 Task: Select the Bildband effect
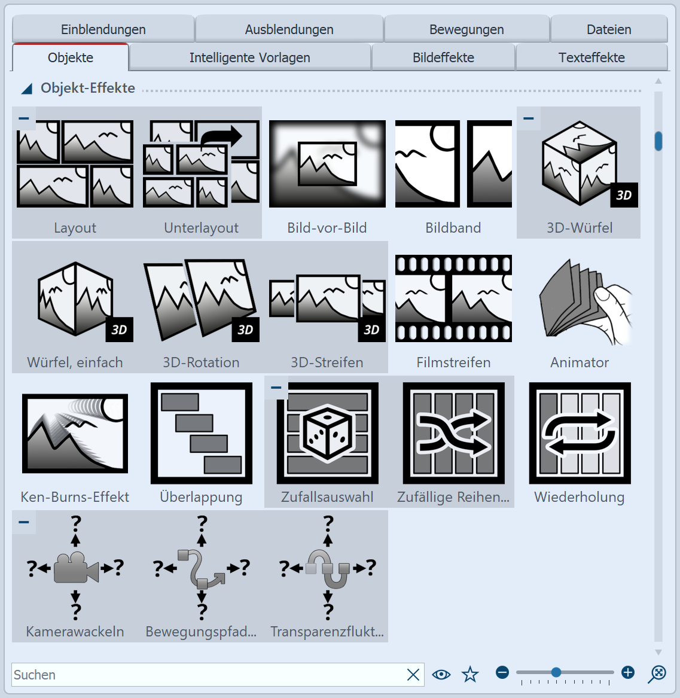453,164
